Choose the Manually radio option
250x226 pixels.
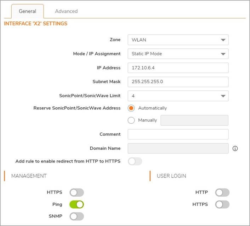(x=131, y=120)
